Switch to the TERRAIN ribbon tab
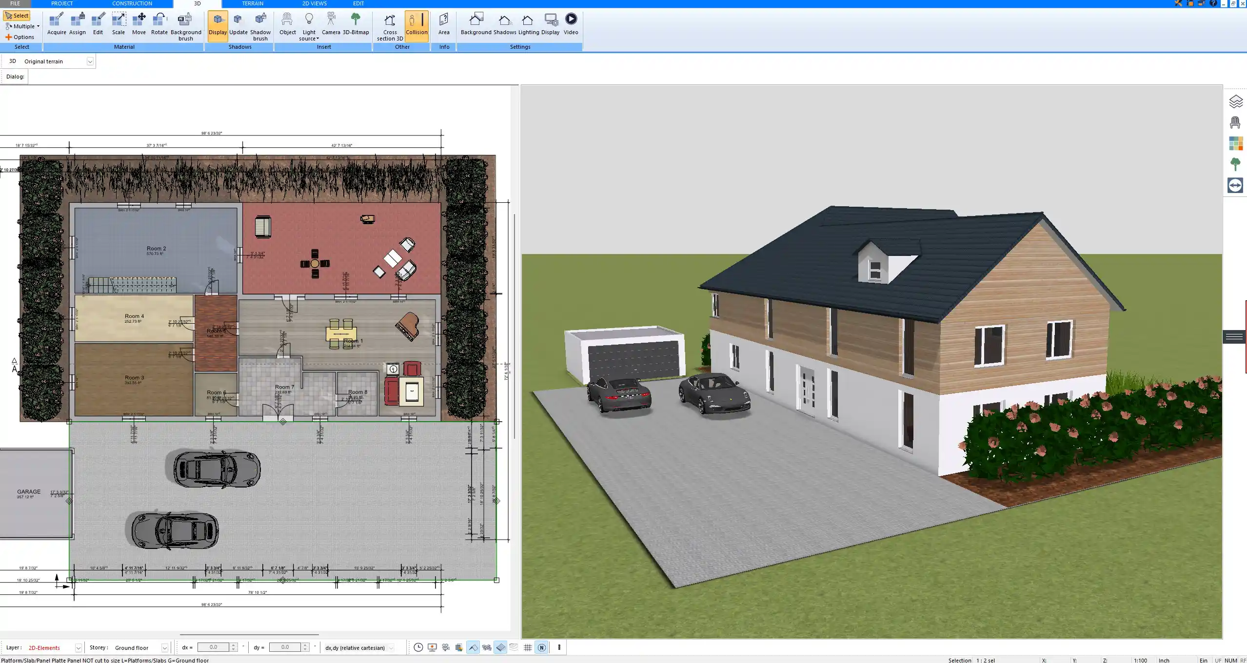1247x663 pixels. tap(253, 3)
